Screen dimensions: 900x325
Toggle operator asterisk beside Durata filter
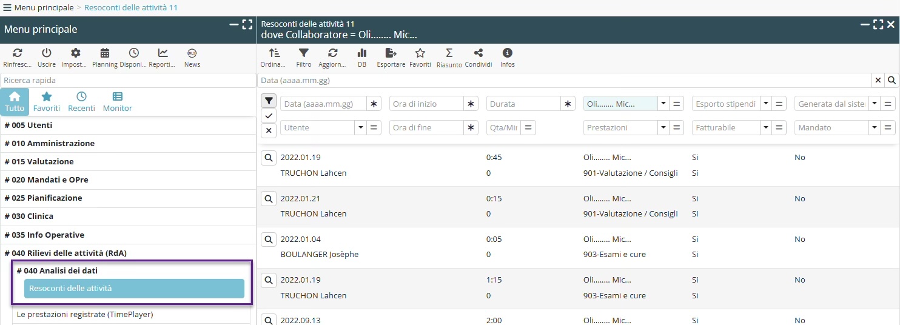(568, 104)
